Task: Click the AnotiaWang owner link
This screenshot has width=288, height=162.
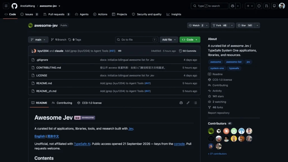Action: click(28, 6)
